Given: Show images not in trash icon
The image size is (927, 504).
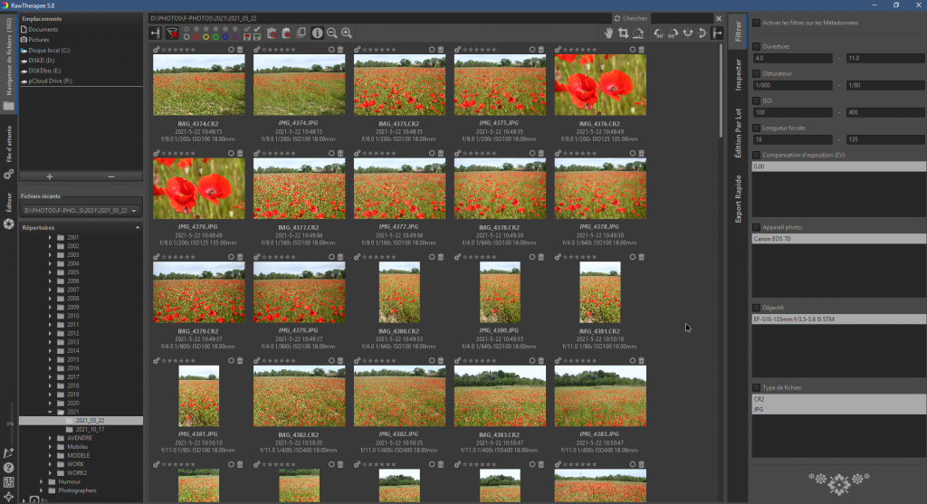Looking at the screenshot, I should (x=286, y=33).
